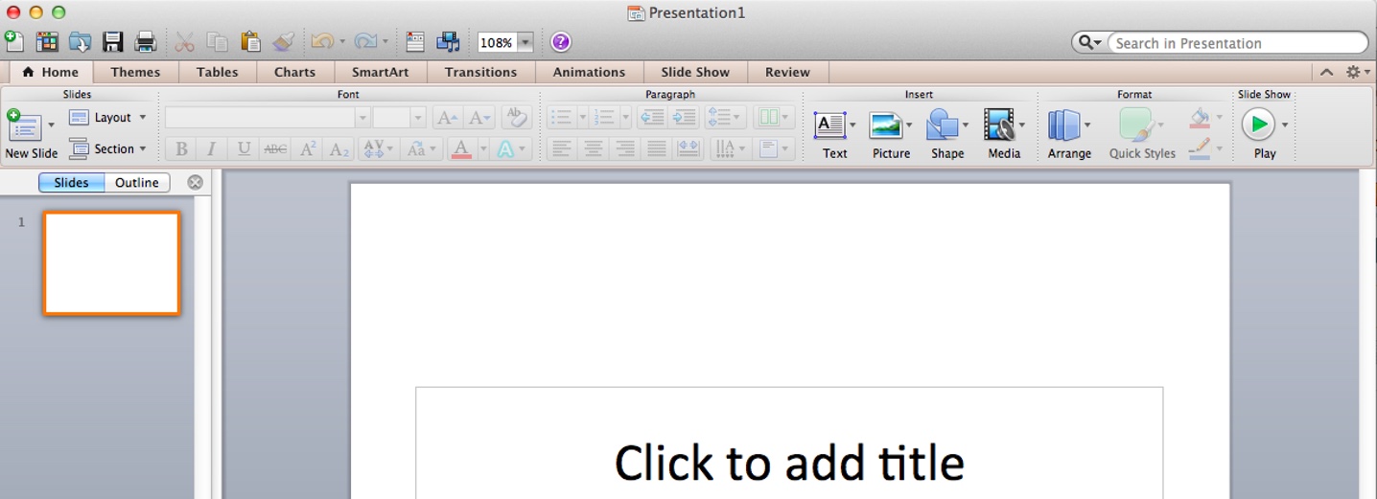Viewport: 1377px width, 499px height.
Task: Open the Section dropdown
Action: click(x=107, y=148)
